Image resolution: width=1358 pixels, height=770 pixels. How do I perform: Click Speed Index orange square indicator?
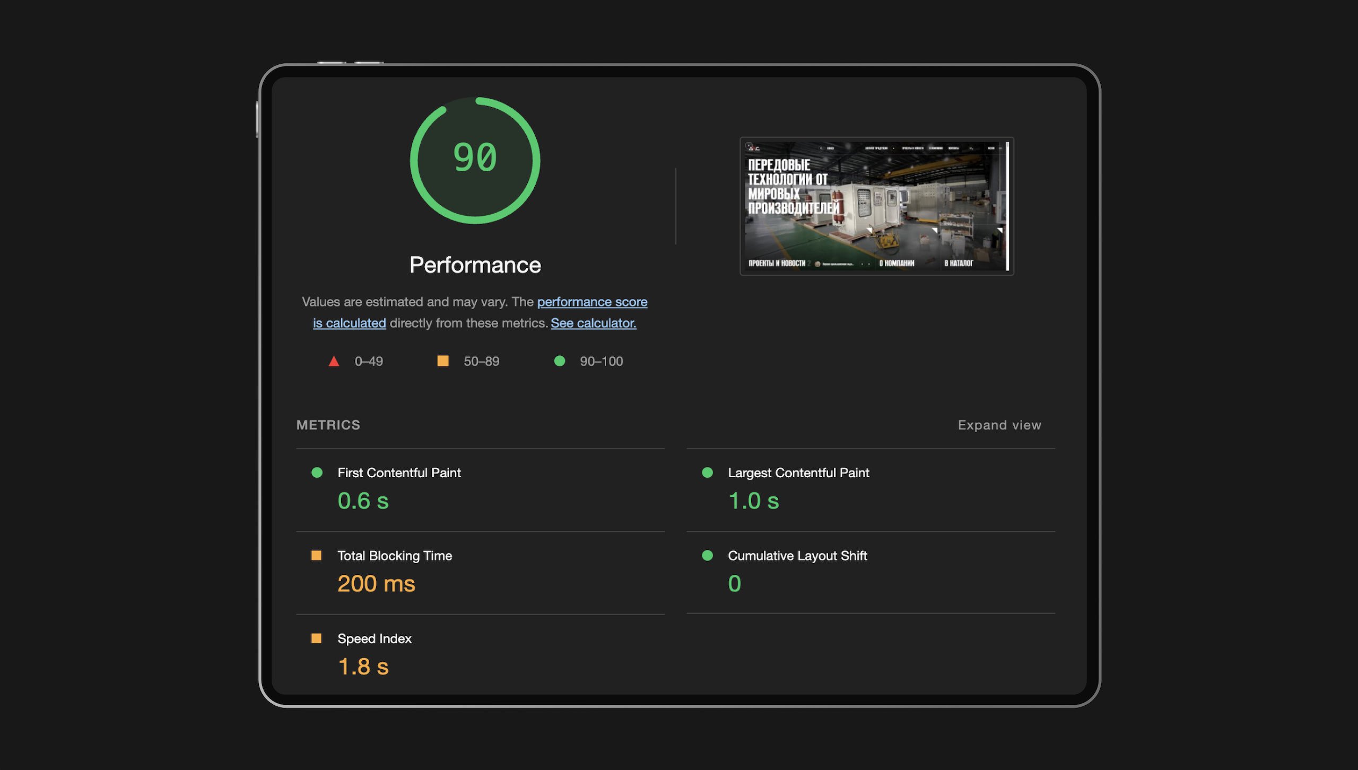(x=316, y=638)
